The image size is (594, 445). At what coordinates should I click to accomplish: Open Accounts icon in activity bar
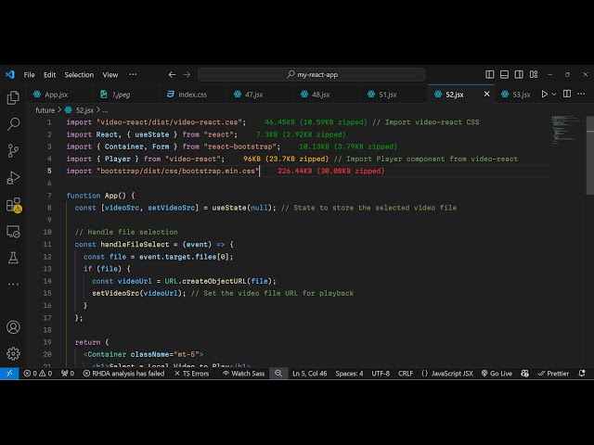tap(13, 327)
